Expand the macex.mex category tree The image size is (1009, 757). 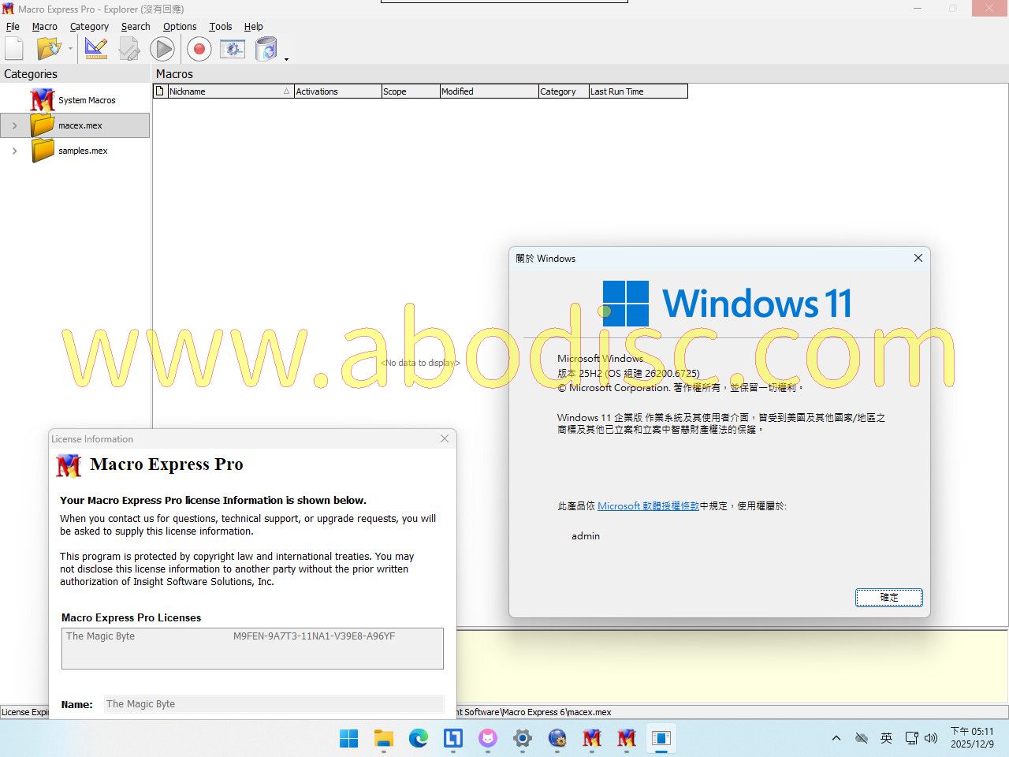point(14,125)
